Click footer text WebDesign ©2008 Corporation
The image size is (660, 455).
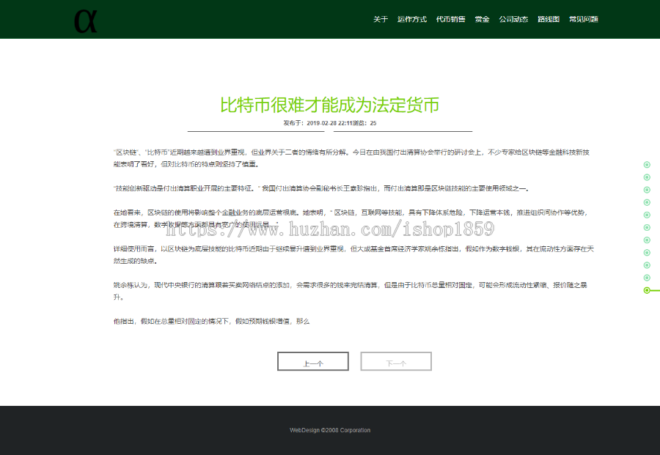click(x=330, y=430)
